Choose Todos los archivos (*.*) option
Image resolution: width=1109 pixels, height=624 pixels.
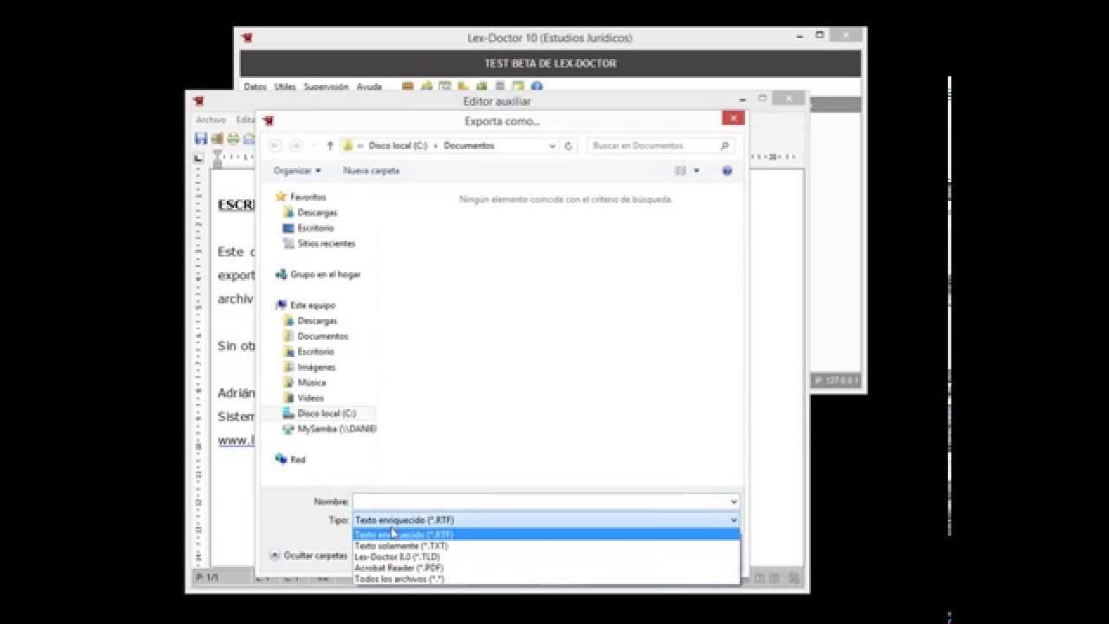(x=546, y=578)
